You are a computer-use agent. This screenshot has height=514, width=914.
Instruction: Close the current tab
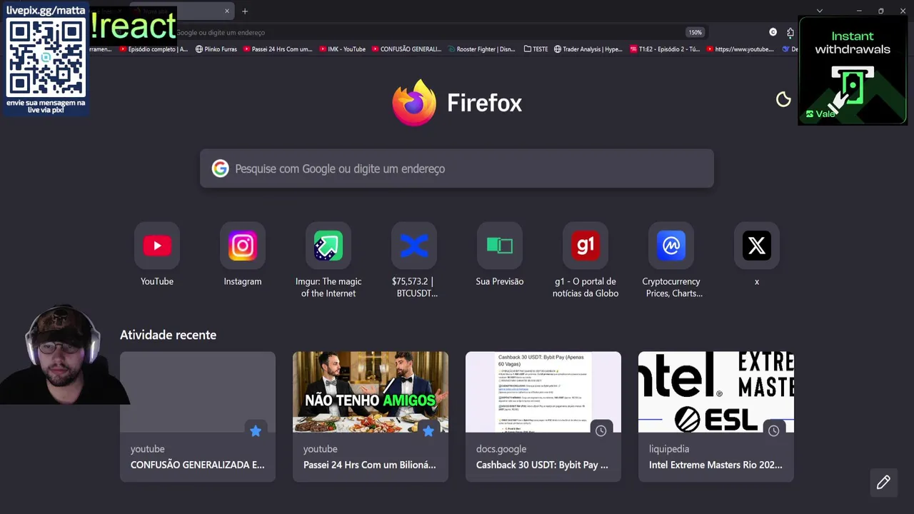click(227, 11)
